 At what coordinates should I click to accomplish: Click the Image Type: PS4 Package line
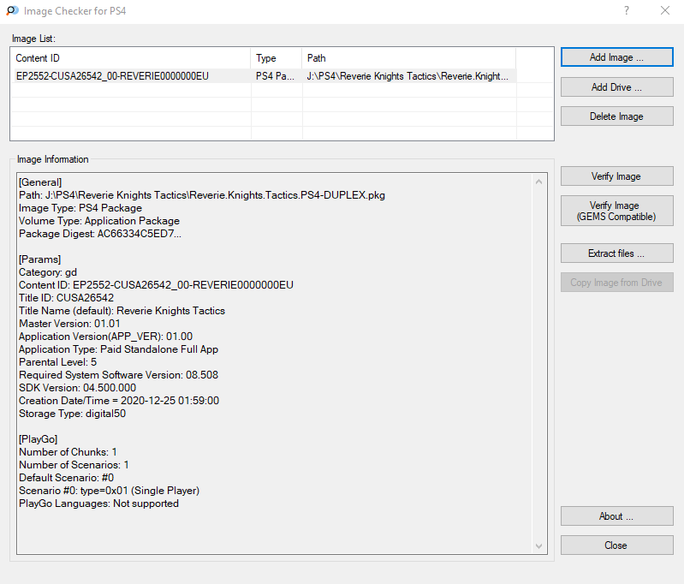pos(80,208)
